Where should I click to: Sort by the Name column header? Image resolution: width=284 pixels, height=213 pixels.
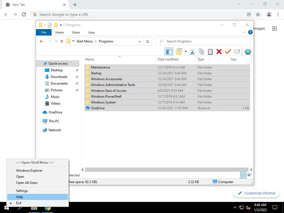(120, 59)
